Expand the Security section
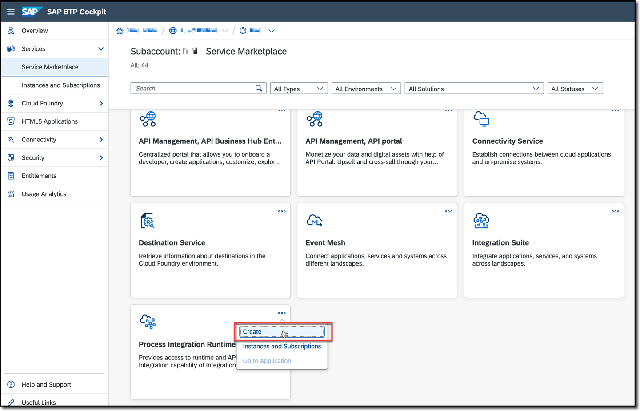Screen dimensions: 640x411 click(x=101, y=158)
